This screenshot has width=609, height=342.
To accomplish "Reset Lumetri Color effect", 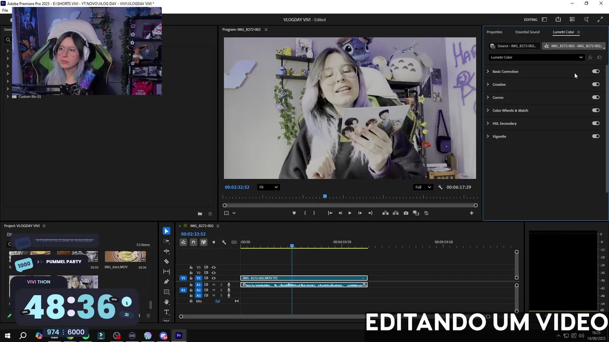I will click(x=599, y=57).
